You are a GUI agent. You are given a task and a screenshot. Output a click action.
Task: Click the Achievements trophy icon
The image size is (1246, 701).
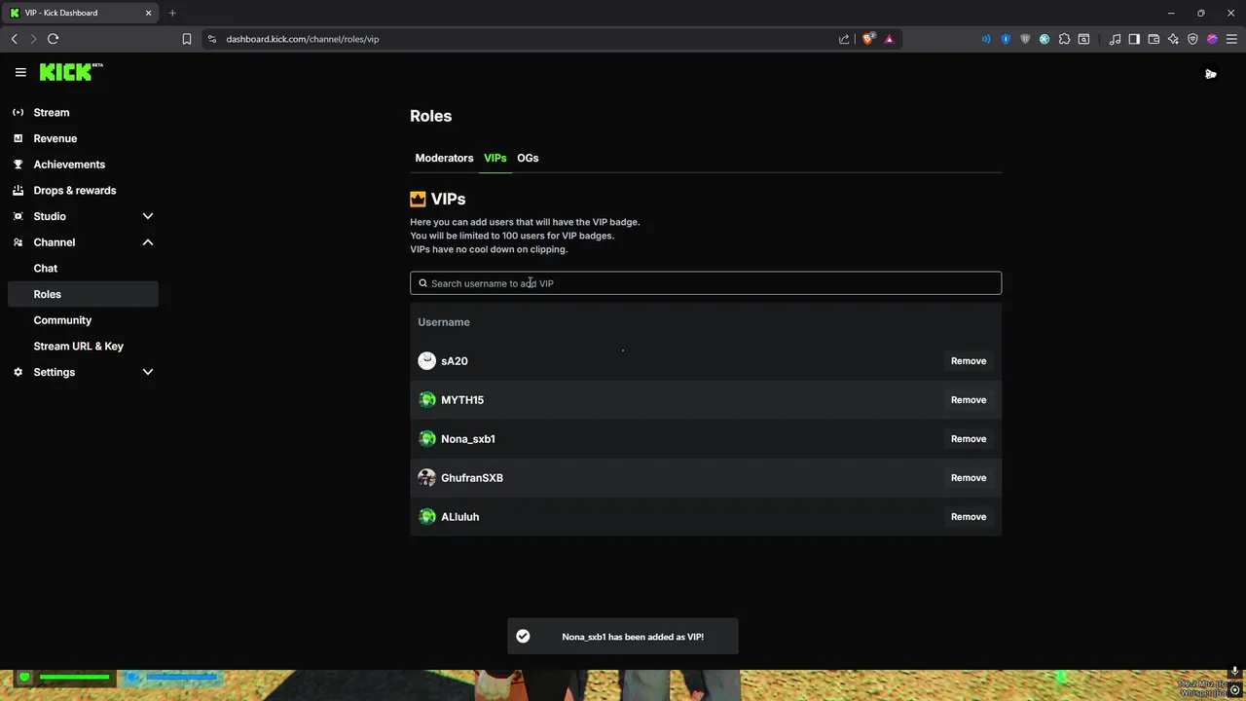click(x=18, y=165)
